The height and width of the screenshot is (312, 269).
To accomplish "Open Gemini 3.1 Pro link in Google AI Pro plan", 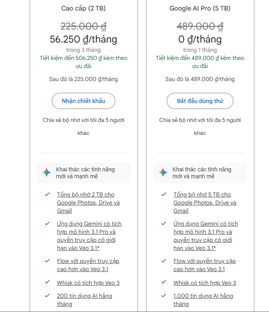I will [205, 236].
